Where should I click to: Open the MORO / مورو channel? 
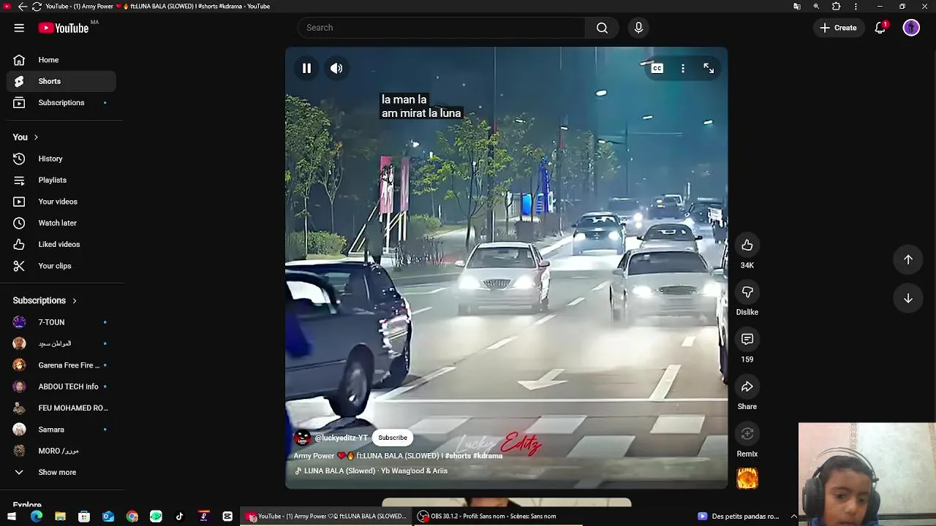tap(61, 451)
